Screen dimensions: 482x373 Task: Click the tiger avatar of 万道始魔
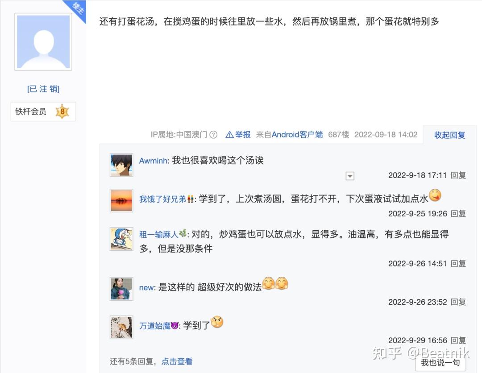121,327
